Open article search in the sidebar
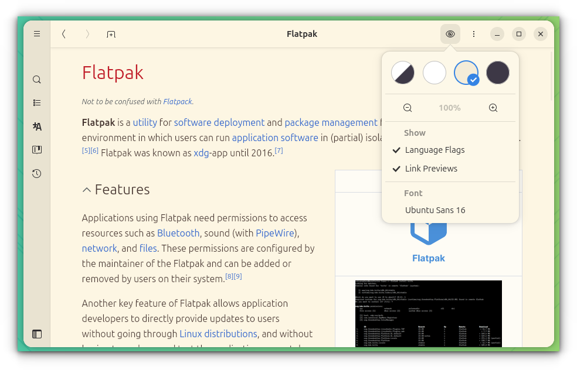 coord(37,79)
